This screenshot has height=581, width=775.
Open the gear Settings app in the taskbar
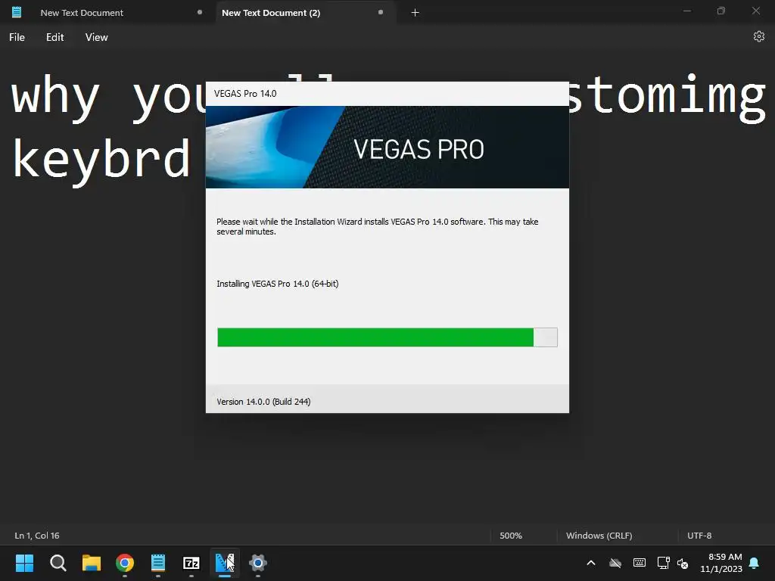pyautogui.click(x=258, y=563)
